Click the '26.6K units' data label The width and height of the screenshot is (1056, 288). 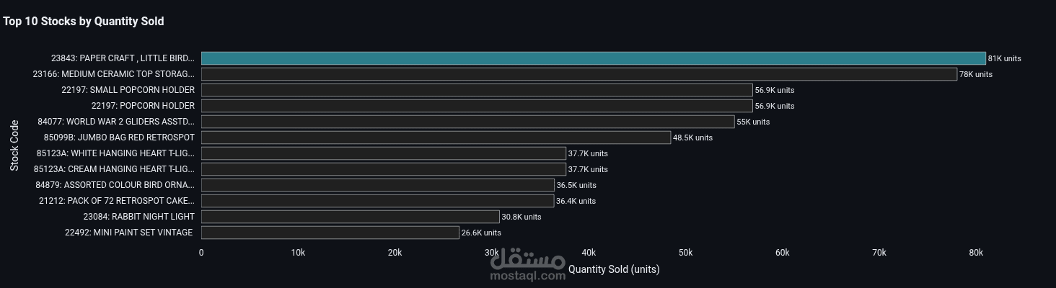(481, 233)
